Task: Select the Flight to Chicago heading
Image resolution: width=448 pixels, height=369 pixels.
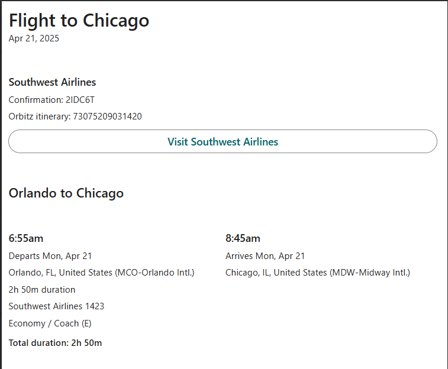Action: [x=79, y=21]
